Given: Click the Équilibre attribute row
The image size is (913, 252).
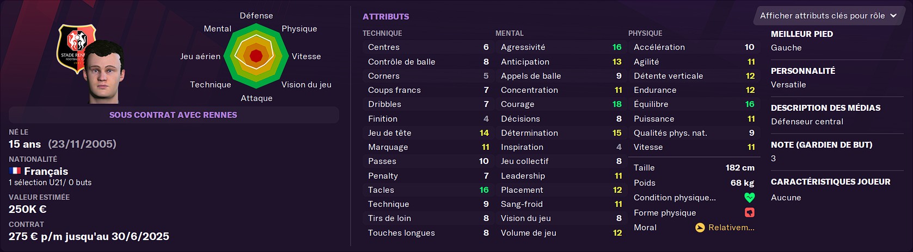Looking at the screenshot, I should pyautogui.click(x=694, y=104).
